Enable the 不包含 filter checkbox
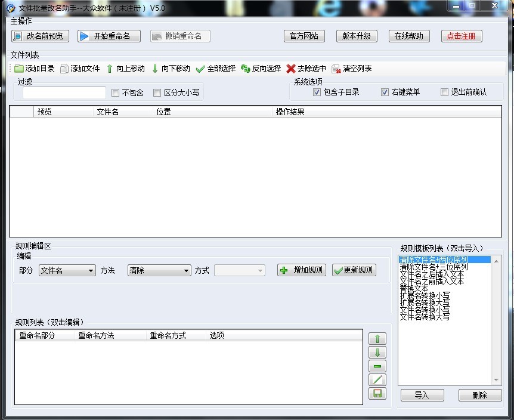The width and height of the screenshot is (514, 420). pos(116,92)
